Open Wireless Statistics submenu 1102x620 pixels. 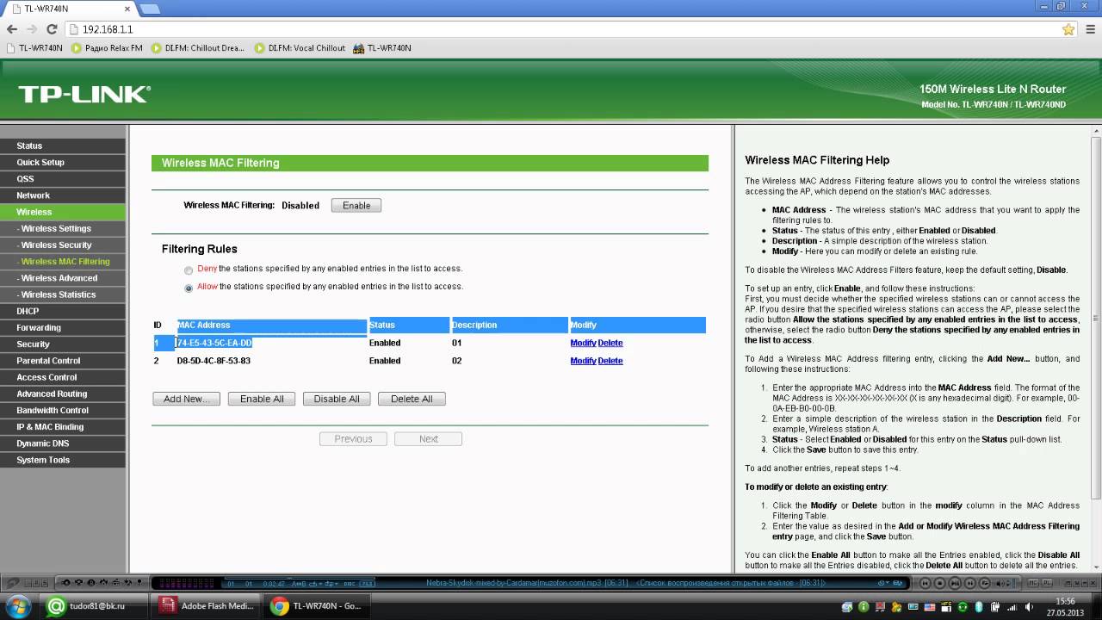tap(63, 294)
